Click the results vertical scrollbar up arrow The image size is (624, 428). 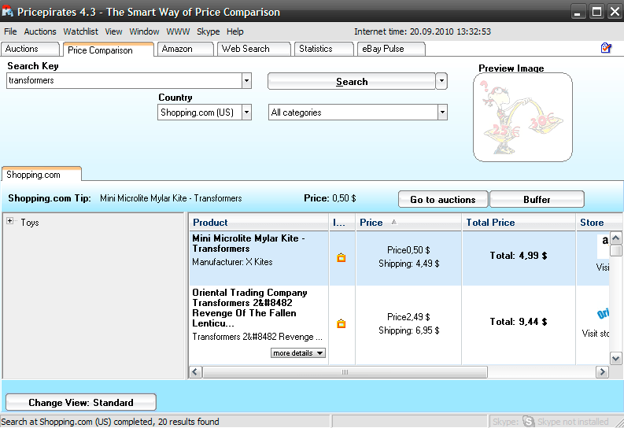click(x=615, y=238)
